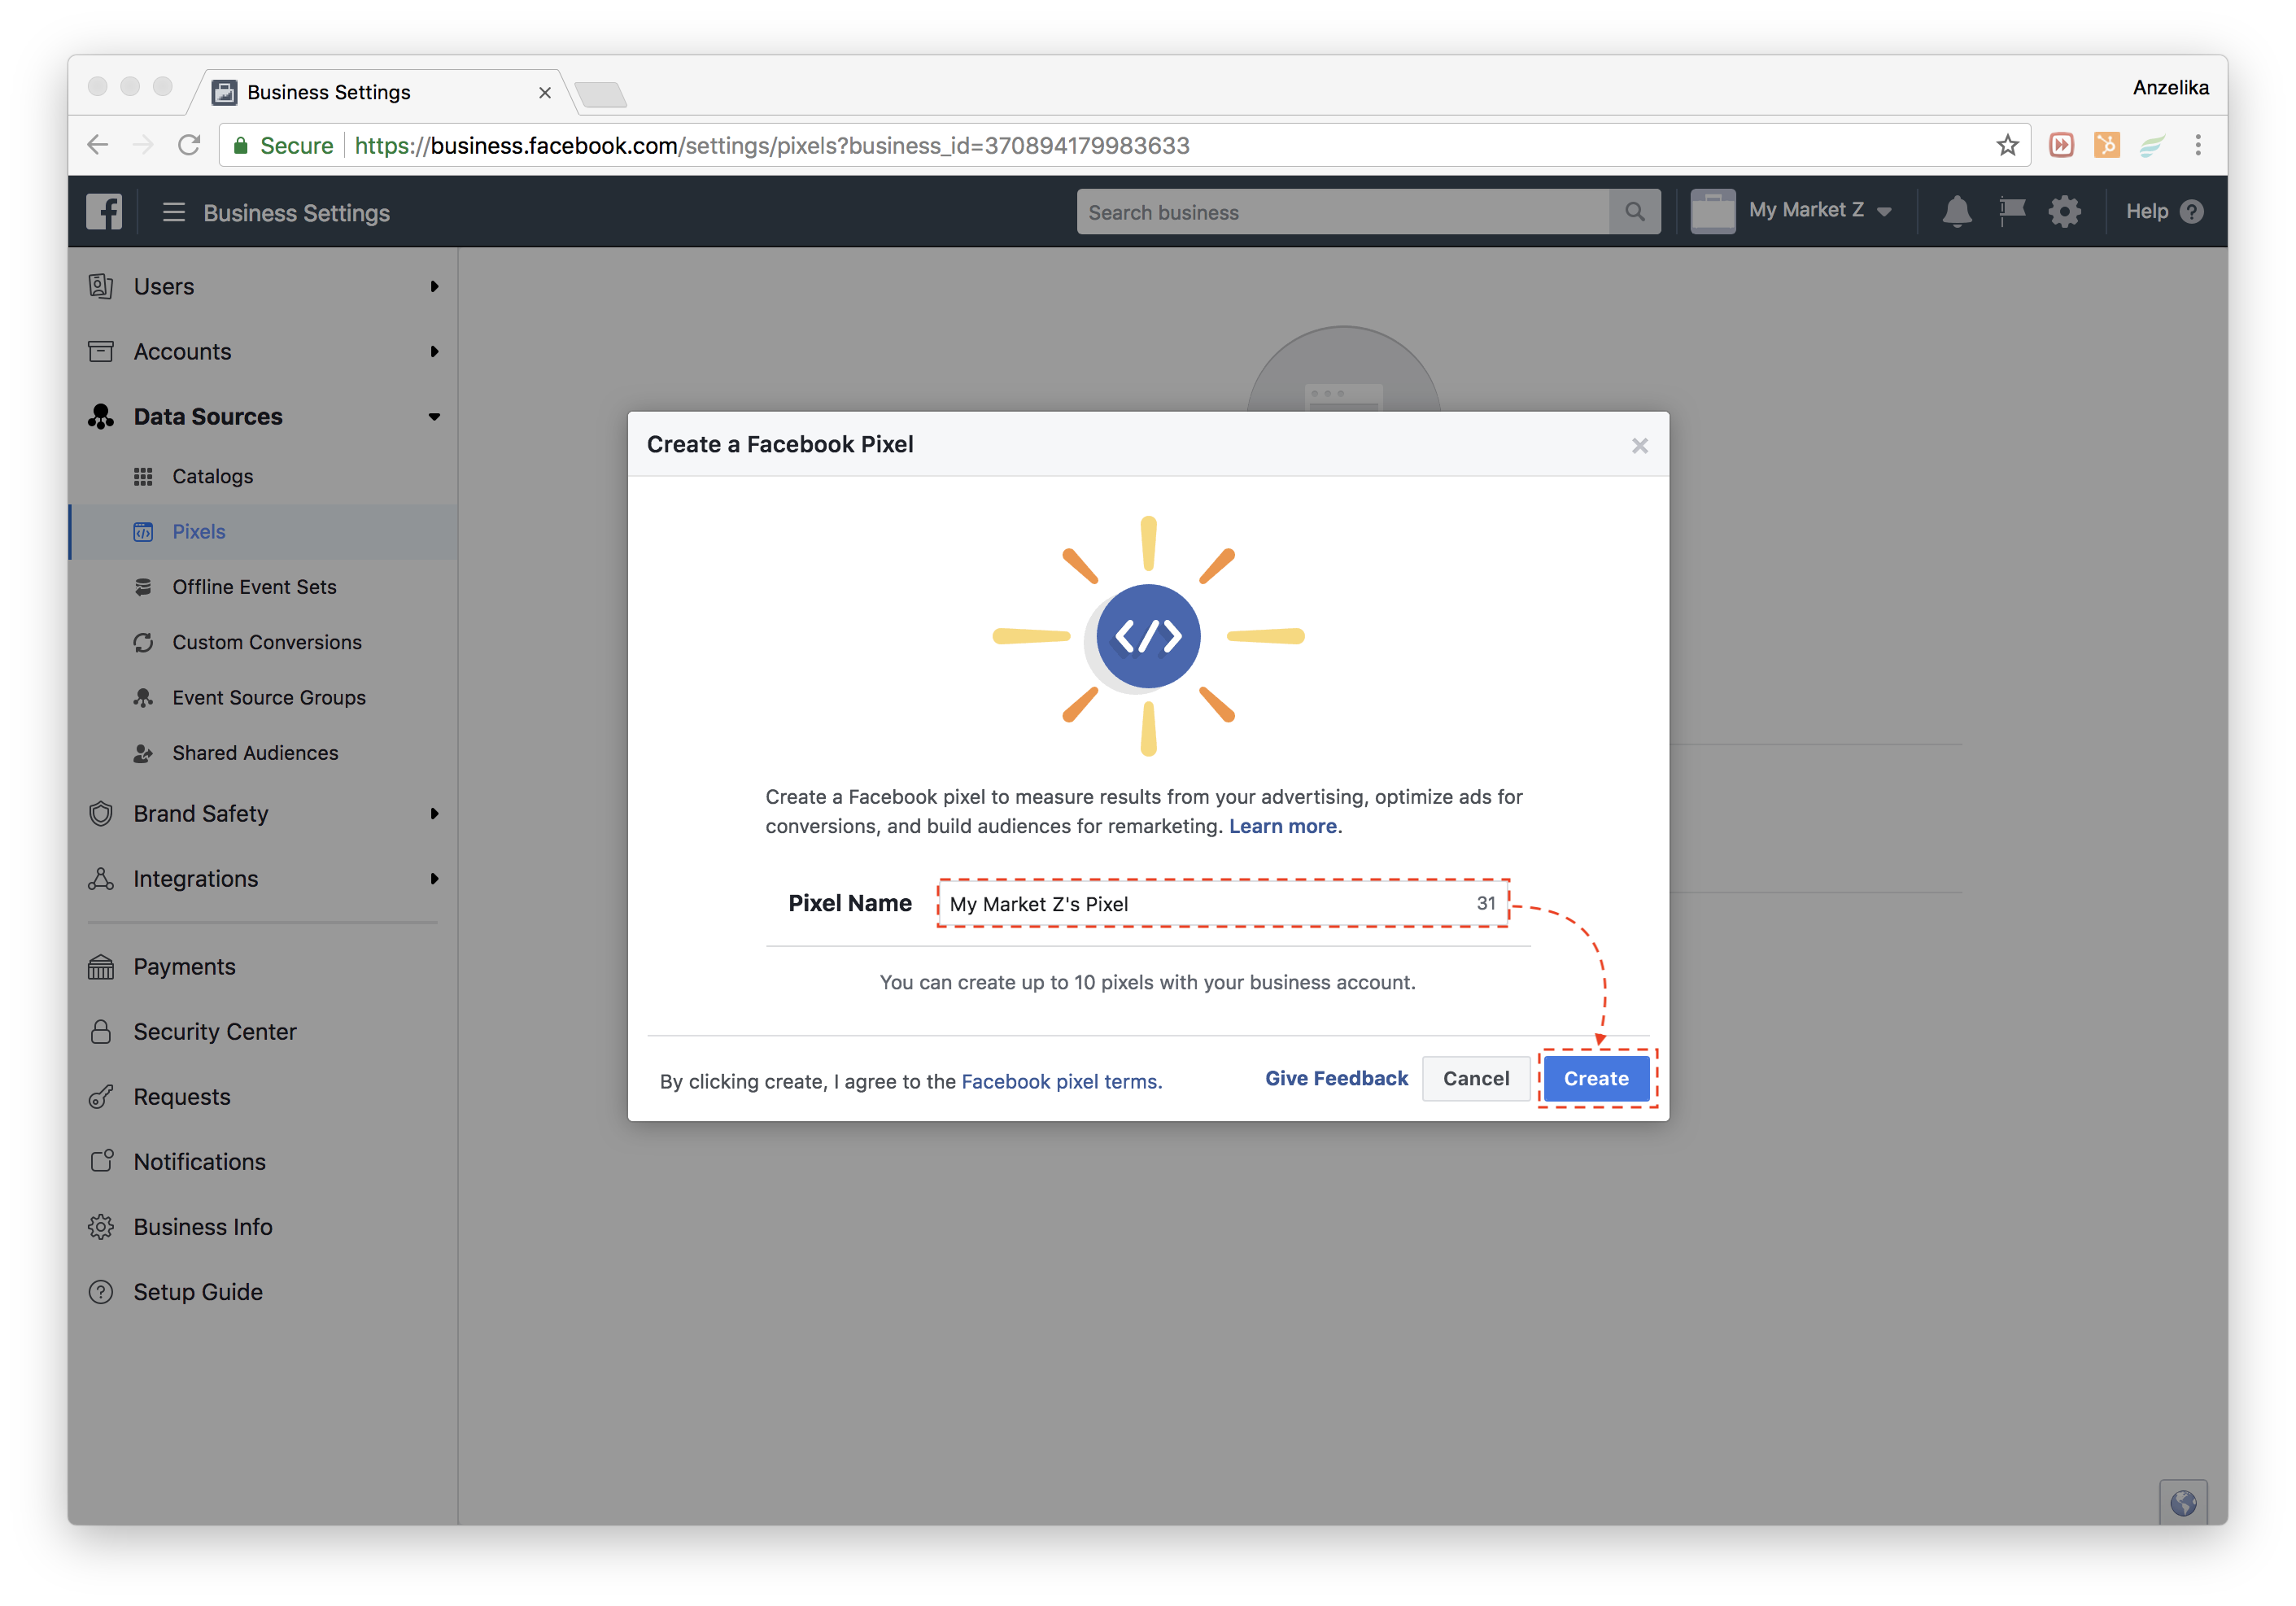Expand the Integrations arrow

click(x=434, y=878)
